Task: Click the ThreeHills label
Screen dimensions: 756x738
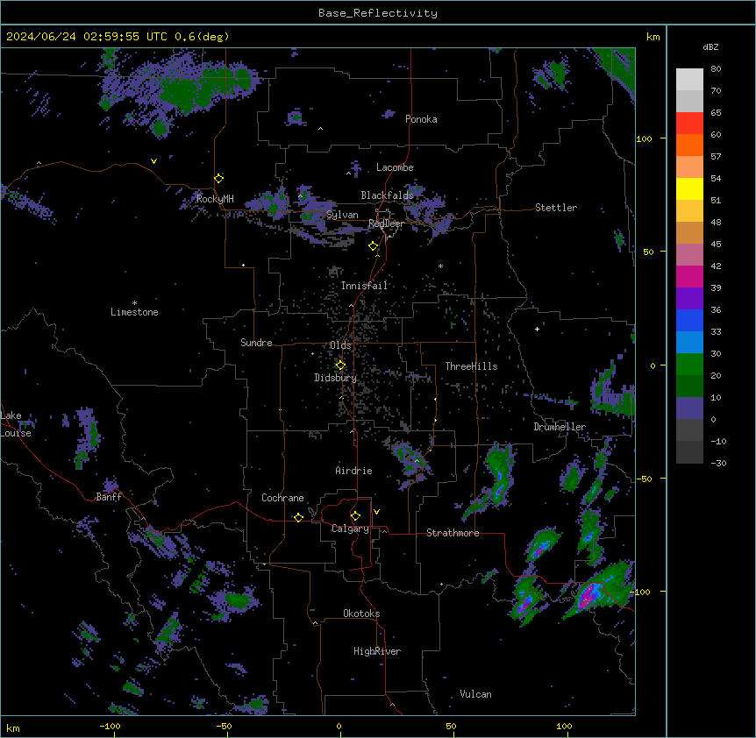Action: (x=471, y=366)
